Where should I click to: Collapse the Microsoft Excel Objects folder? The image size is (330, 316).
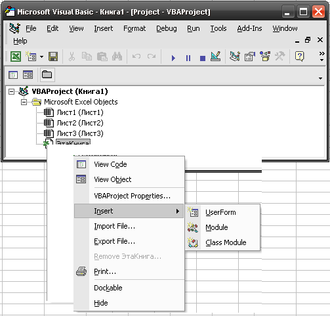[x=24, y=102]
